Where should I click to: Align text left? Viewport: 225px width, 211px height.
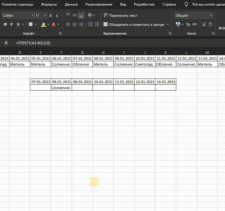point(68,24)
